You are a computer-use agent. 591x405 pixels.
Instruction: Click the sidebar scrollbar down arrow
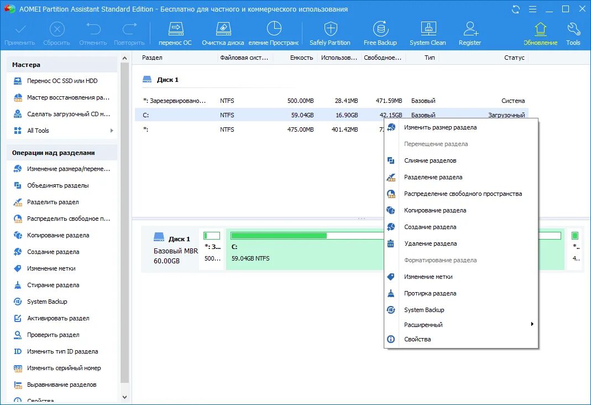pyautogui.click(x=125, y=397)
